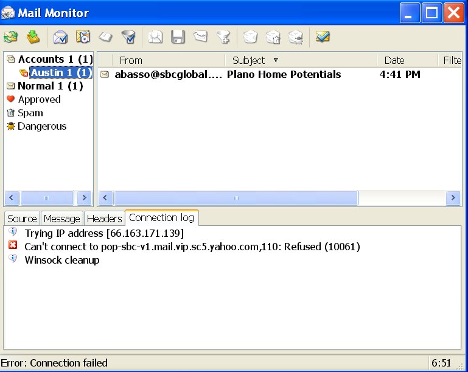
Task: Click the Can't connect Refused log line
Action: point(192,247)
